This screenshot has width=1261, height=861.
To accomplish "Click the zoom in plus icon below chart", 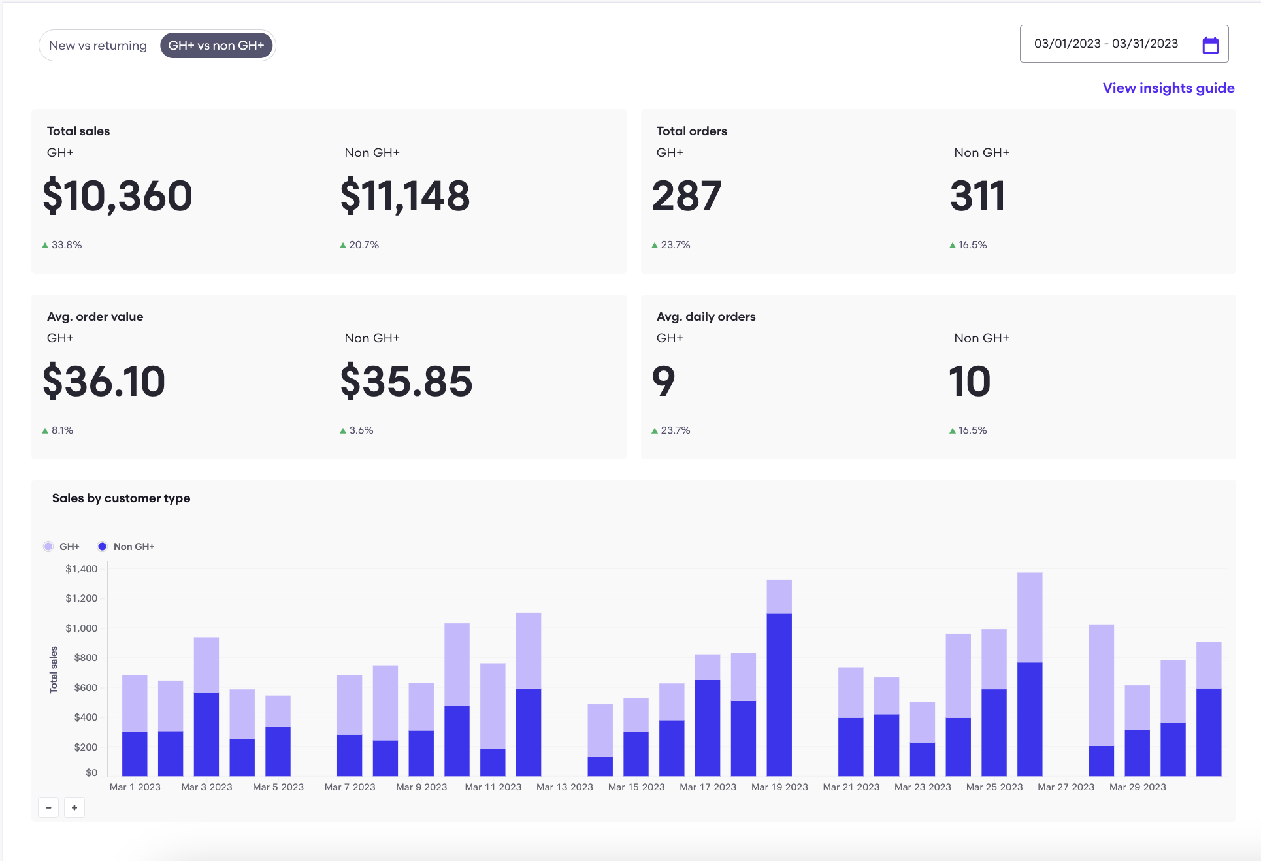I will point(74,807).
